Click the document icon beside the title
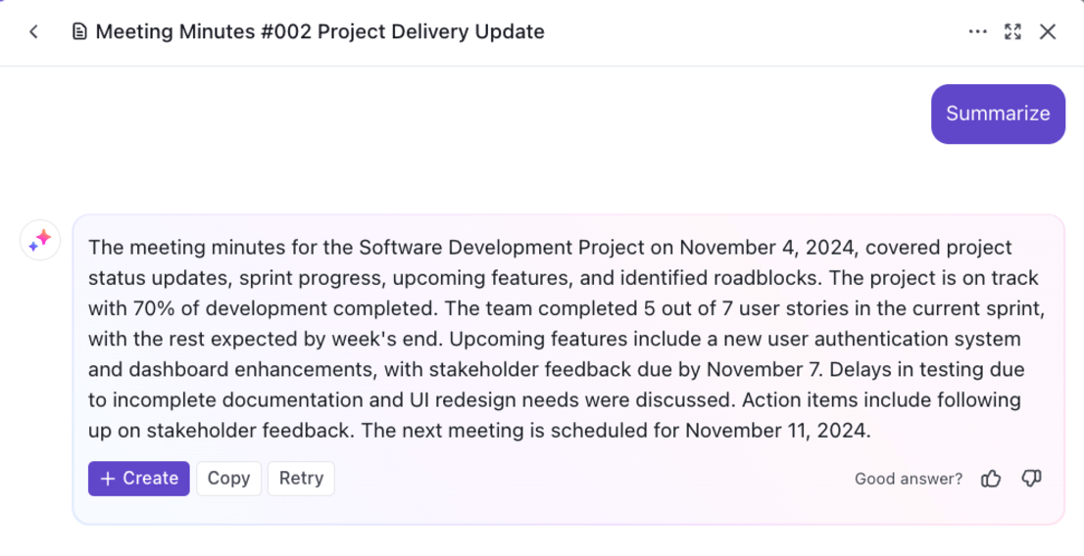The width and height of the screenshot is (1084, 556). pos(79,32)
